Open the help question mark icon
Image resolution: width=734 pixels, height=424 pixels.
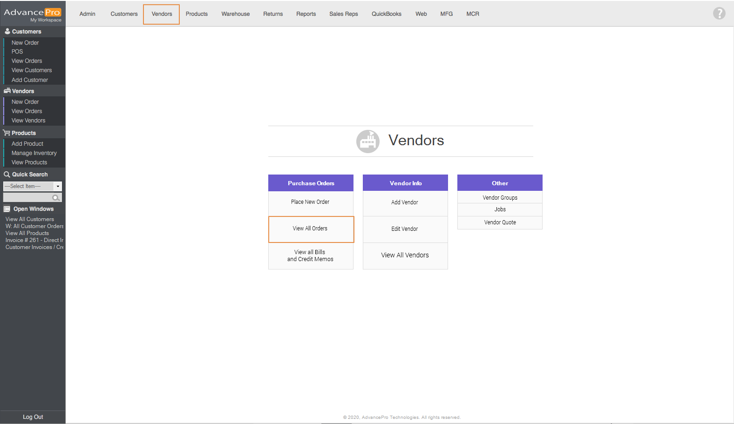coord(719,13)
